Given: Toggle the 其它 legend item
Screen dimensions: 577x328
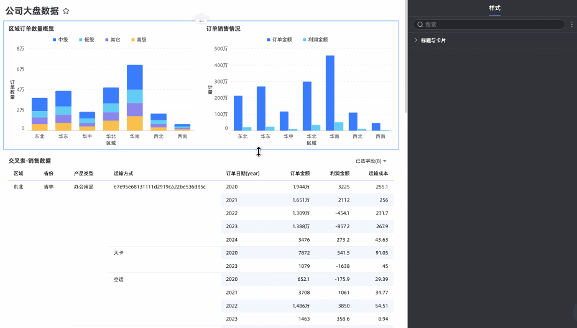Looking at the screenshot, I should click(113, 40).
